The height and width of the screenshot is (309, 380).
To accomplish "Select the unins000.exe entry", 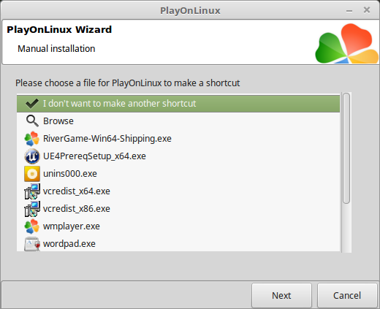I will pyautogui.click(x=178, y=174).
